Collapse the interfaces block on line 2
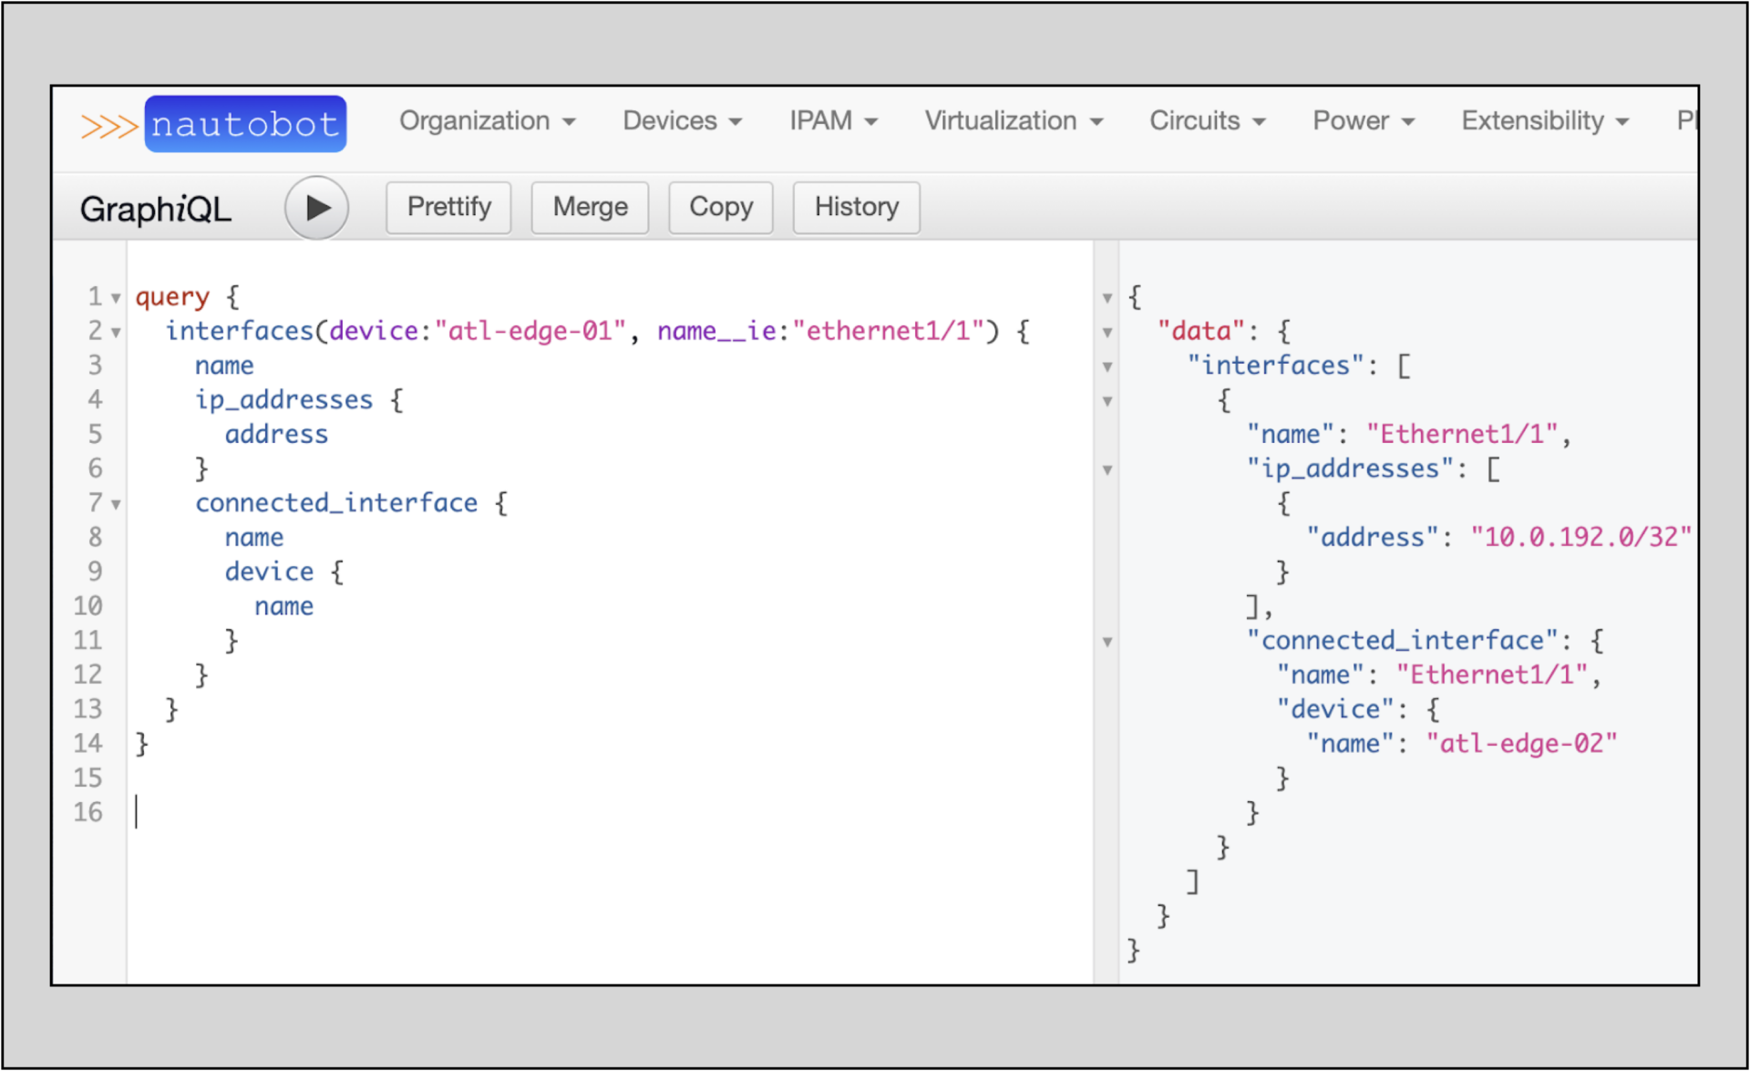The image size is (1750, 1071). (x=117, y=332)
